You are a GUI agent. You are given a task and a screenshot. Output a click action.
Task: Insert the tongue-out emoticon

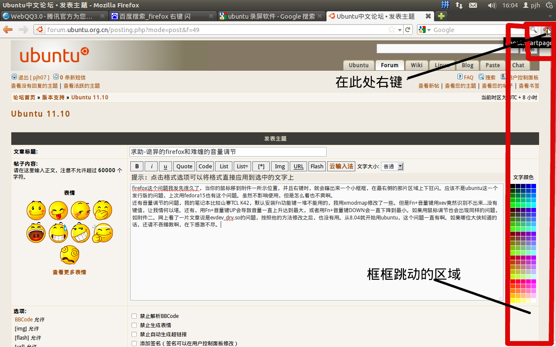(x=58, y=210)
